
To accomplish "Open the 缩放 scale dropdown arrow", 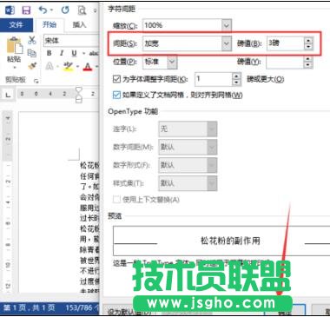I will pyautogui.click(x=227, y=25).
